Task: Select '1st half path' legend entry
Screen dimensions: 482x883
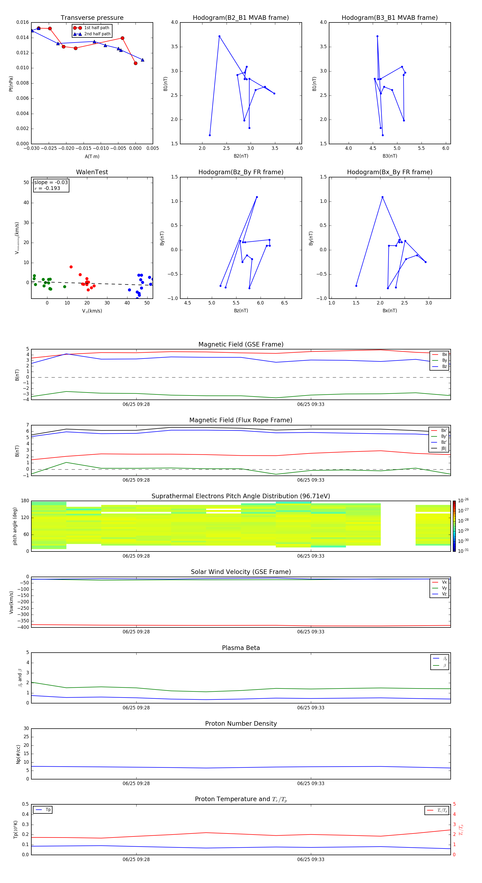Action: 91,28
